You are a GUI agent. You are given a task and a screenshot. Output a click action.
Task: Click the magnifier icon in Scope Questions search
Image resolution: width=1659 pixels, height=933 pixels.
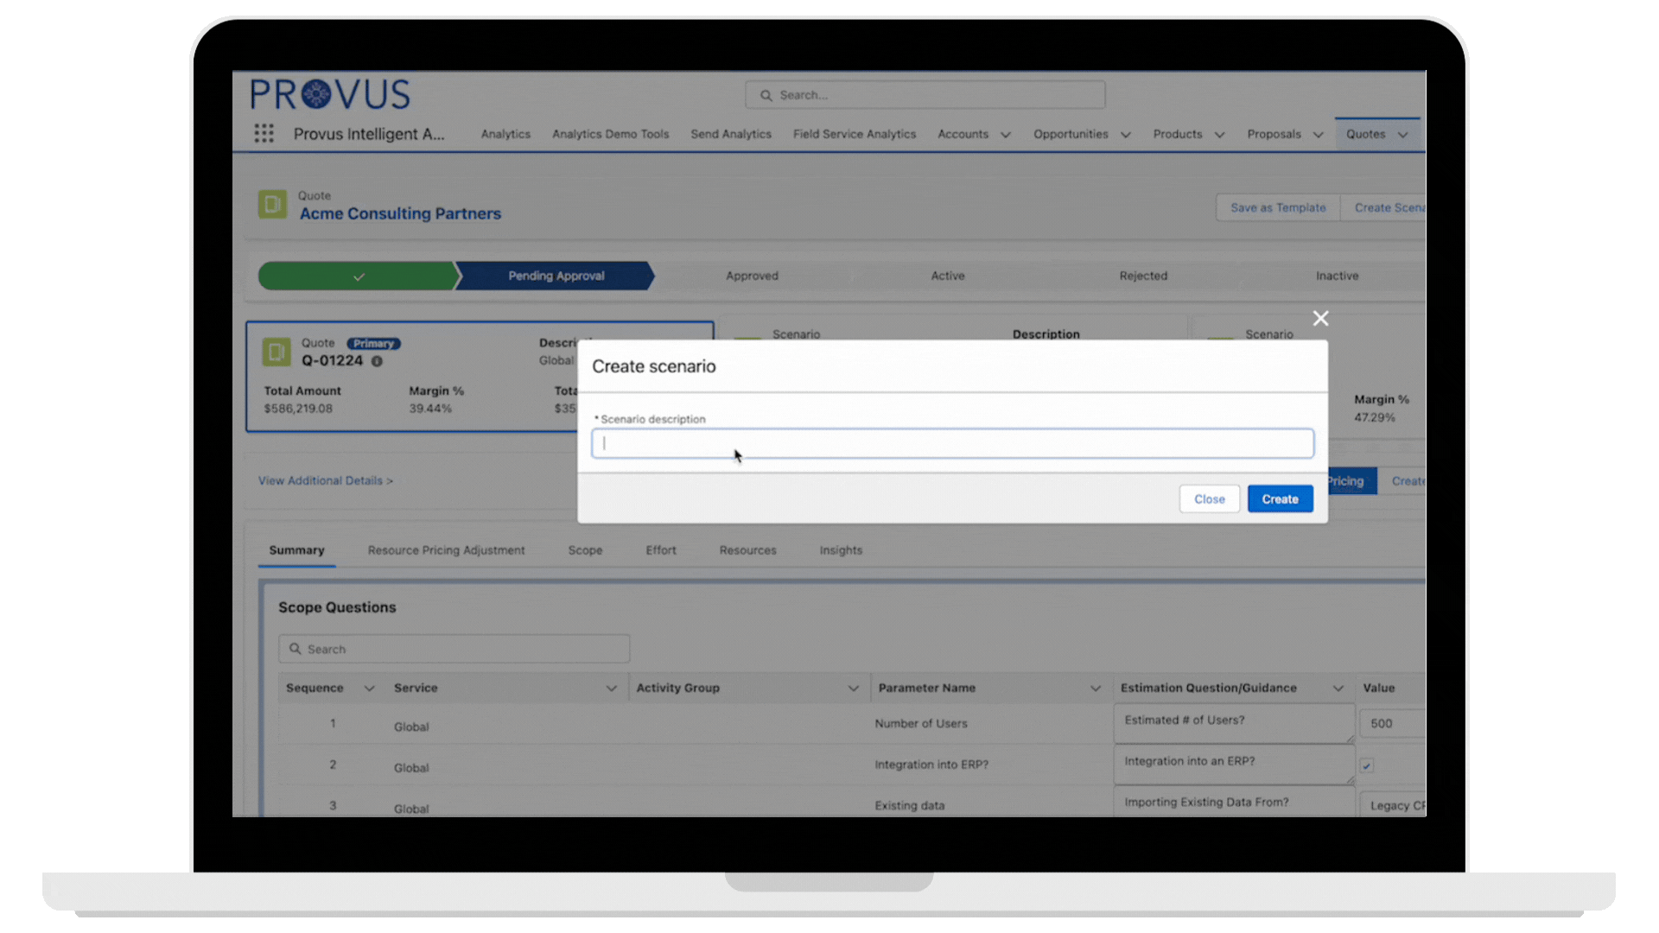[x=296, y=649]
